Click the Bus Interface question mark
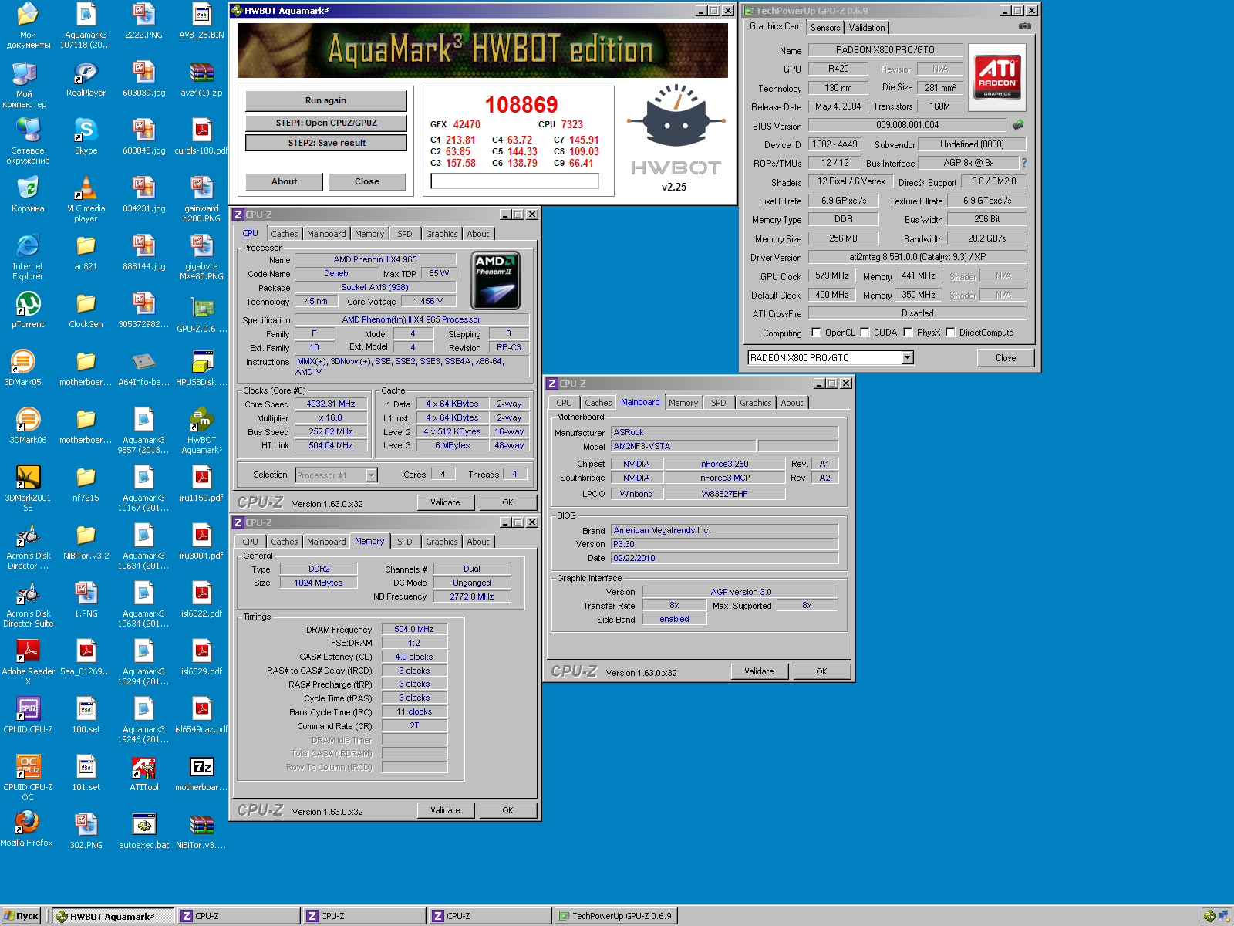The width and height of the screenshot is (1234, 926). (1024, 163)
